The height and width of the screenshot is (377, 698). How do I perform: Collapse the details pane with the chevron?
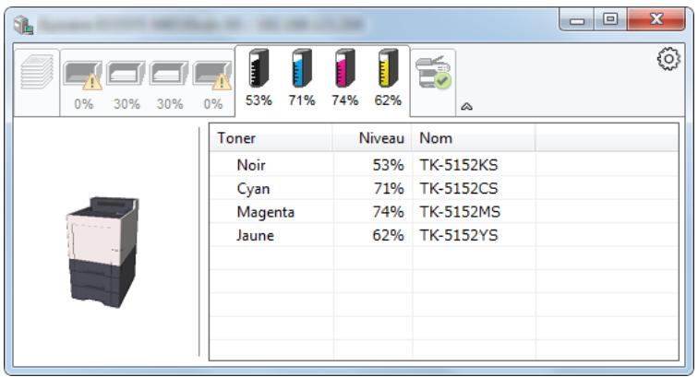[x=466, y=106]
